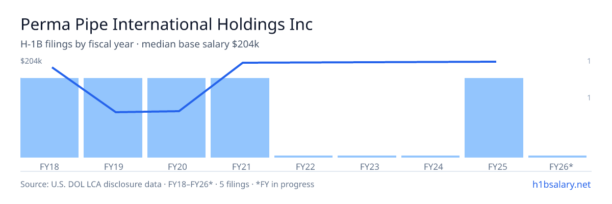Click the FY21 filings bar

click(x=240, y=118)
